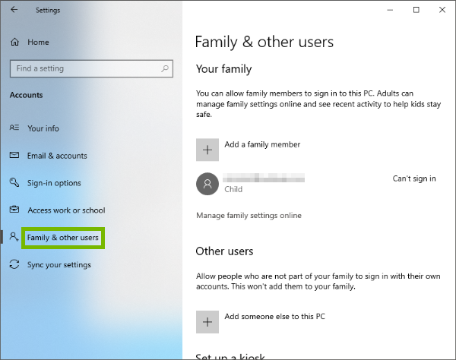Click the plus icon for Add a family member

[207, 150]
